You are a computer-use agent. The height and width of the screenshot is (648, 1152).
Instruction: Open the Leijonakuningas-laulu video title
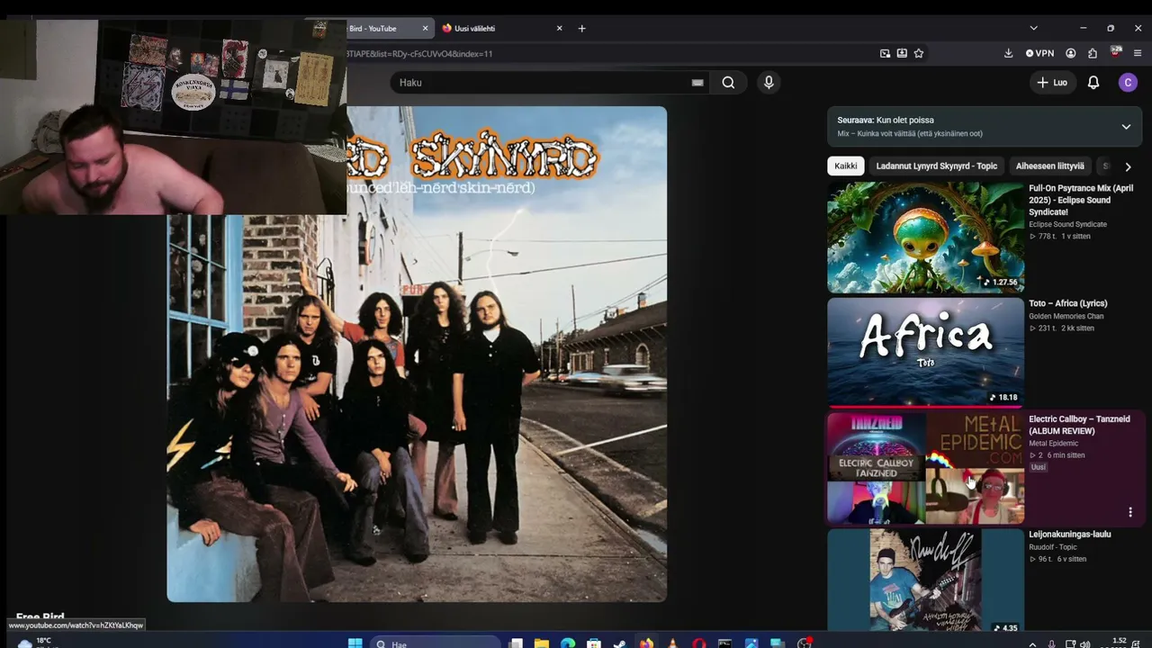(1070, 534)
